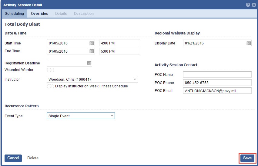Switch to the Overrides tab
258x166 pixels.
(39, 14)
